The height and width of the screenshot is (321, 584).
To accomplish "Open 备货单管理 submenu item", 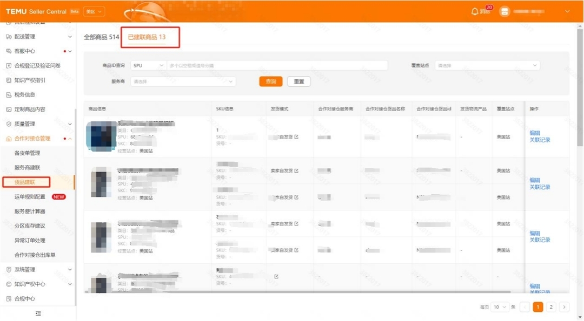I will (x=27, y=153).
